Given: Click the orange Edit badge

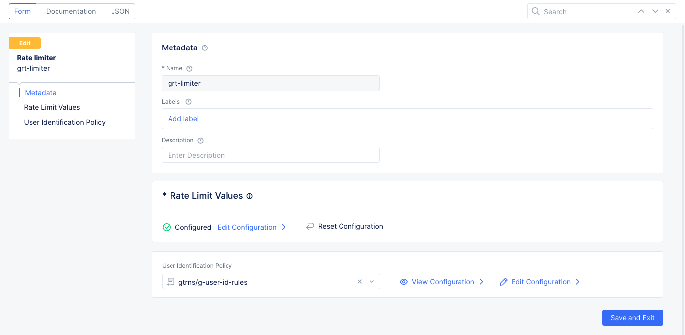Looking at the screenshot, I should click(25, 43).
